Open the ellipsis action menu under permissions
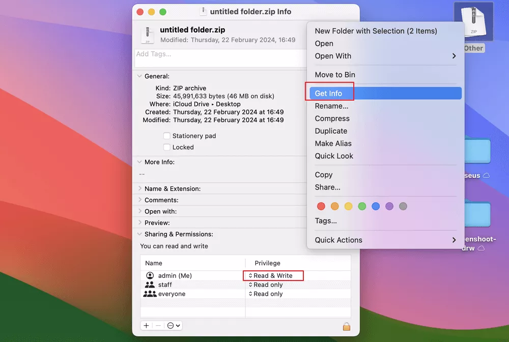This screenshot has width=509, height=342. [174, 325]
